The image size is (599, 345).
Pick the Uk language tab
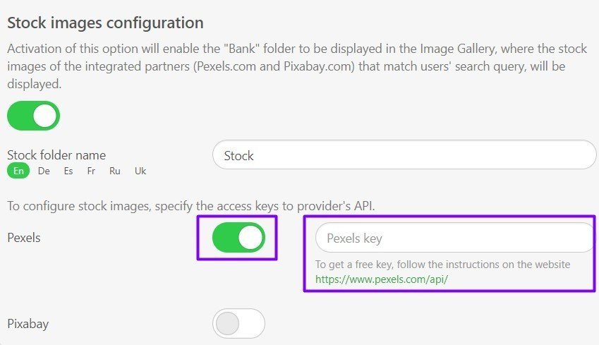pyautogui.click(x=140, y=171)
